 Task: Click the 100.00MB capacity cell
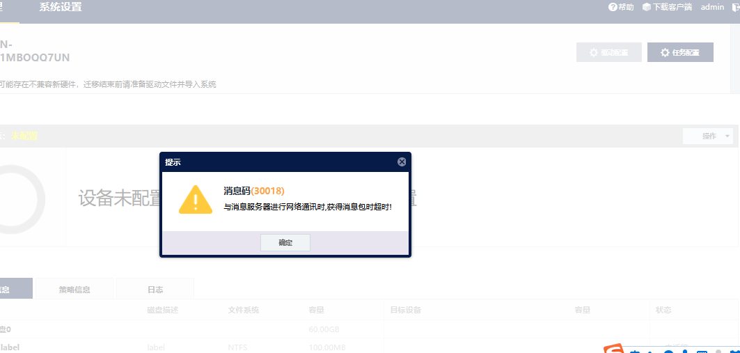pyautogui.click(x=326, y=348)
